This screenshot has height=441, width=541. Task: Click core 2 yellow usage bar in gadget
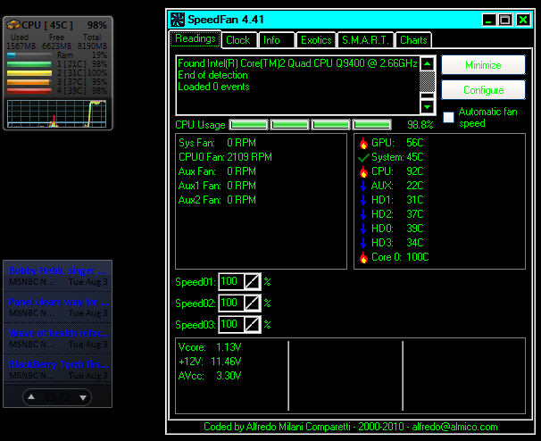point(29,73)
